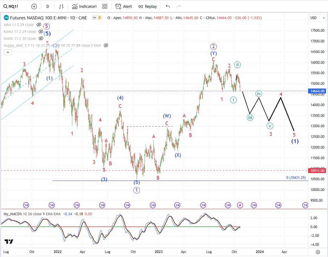Select the AMA 11 2 29 close legend
The image size is (328, 257).
pyautogui.click(x=19, y=25)
